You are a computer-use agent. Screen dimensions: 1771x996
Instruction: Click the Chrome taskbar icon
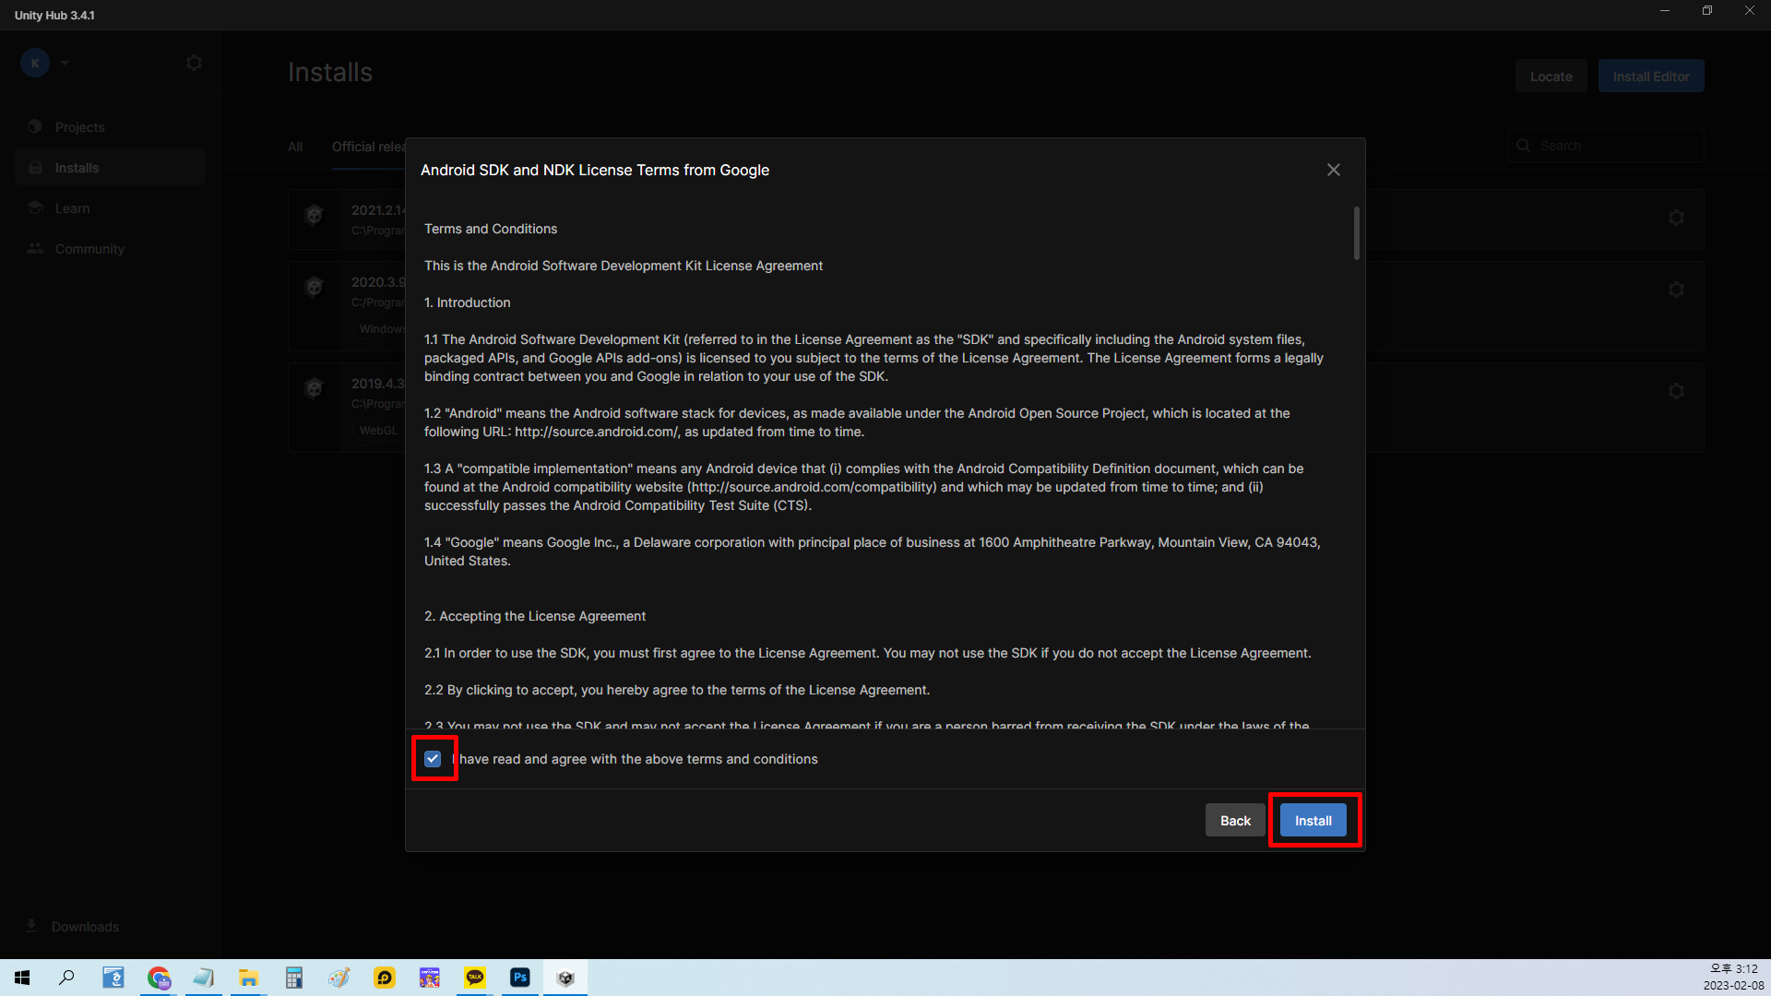coord(159,978)
